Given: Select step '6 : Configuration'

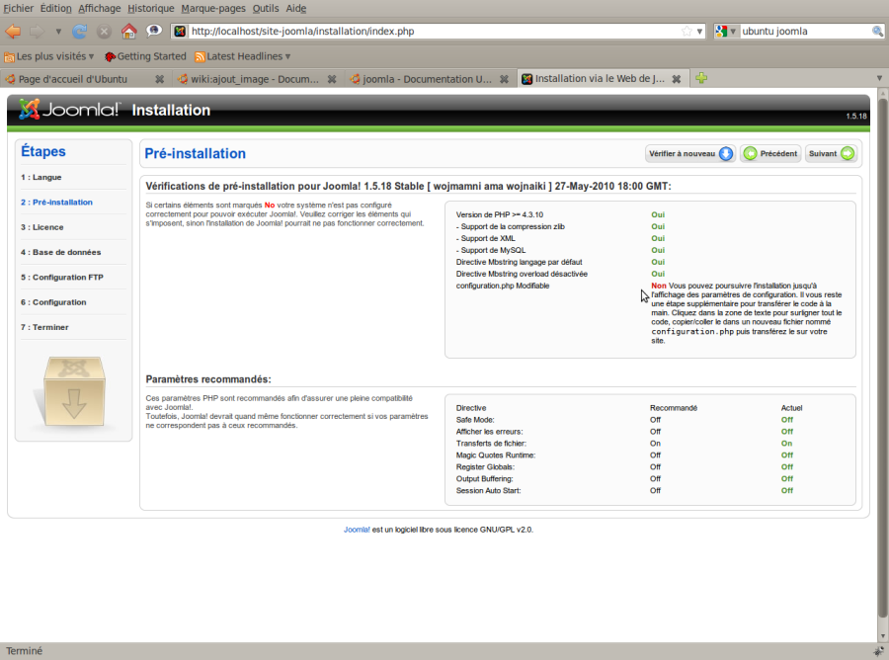Looking at the screenshot, I should [53, 302].
